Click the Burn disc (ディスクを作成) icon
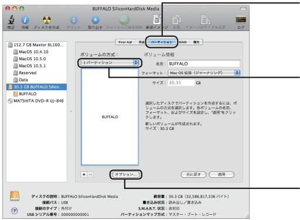 coord(47,20)
